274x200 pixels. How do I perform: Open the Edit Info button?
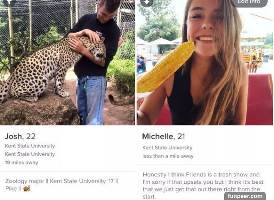[249, 2]
